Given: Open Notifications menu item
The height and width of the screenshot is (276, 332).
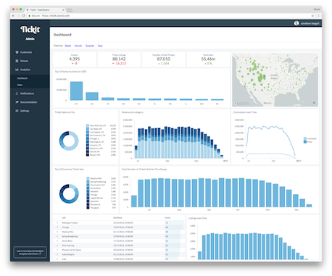Looking at the screenshot, I should (27, 93).
